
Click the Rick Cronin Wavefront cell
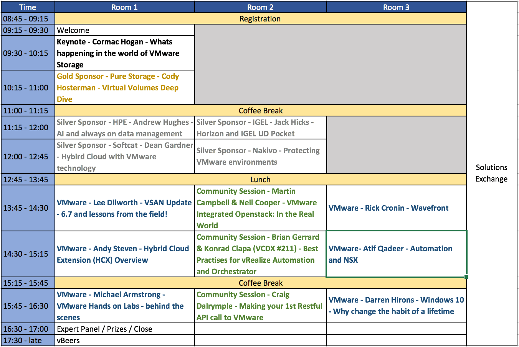397,208
